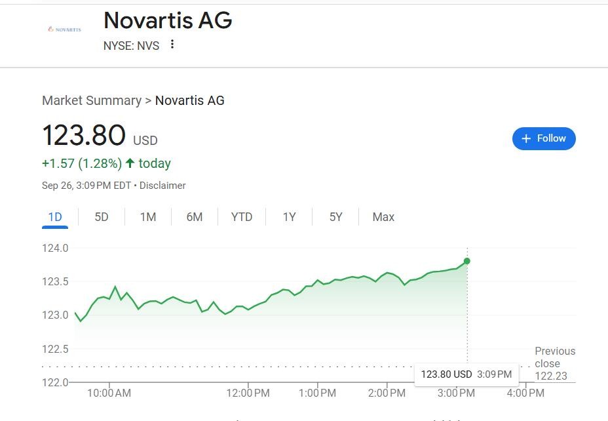Show the 6M chart range
Image resolution: width=608 pixels, height=421 pixels.
point(195,217)
